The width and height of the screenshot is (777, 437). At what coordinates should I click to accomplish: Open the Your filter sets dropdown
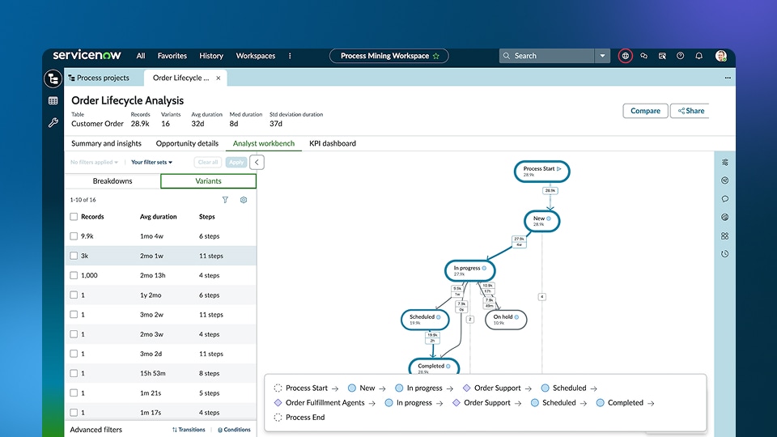click(151, 162)
